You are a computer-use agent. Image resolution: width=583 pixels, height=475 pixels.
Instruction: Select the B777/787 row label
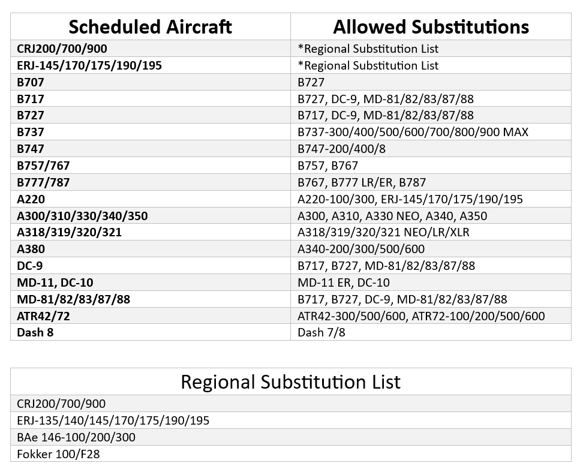coord(44,182)
